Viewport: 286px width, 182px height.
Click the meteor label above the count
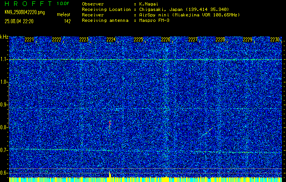(x=64, y=15)
